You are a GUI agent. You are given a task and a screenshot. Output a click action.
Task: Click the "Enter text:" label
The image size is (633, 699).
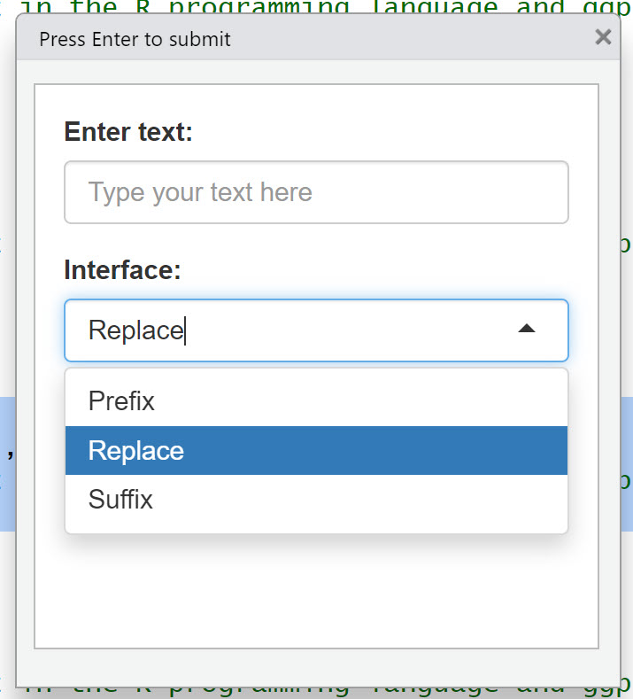128,133
